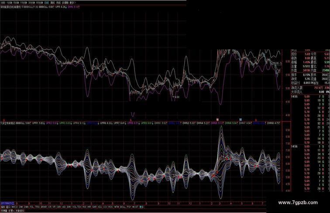Screen dimensions: 330x213
Task: Select the OBV indicator tab
Action: 59,207
